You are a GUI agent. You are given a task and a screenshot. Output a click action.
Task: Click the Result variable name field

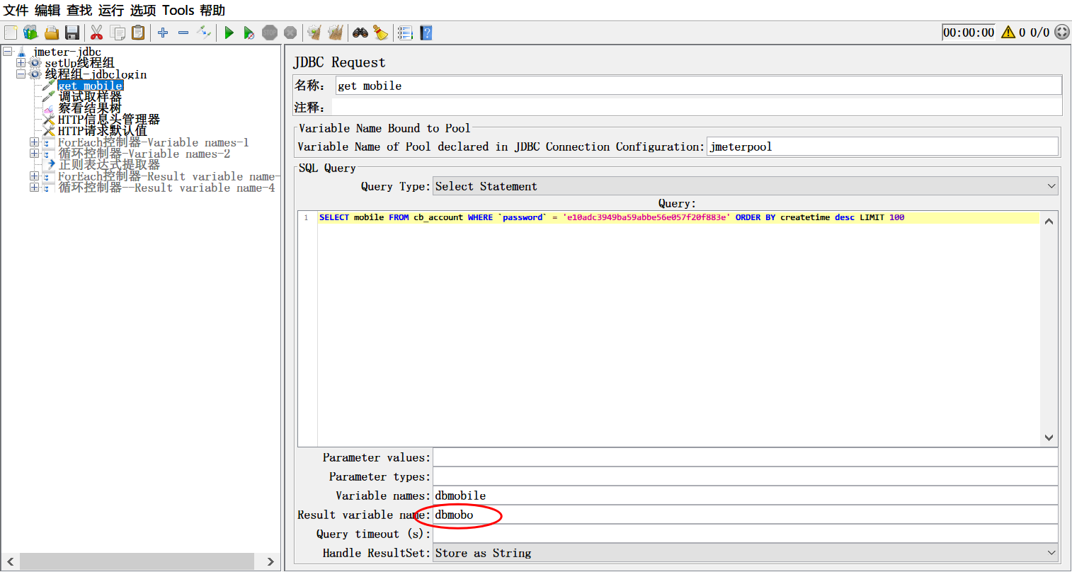click(x=745, y=515)
